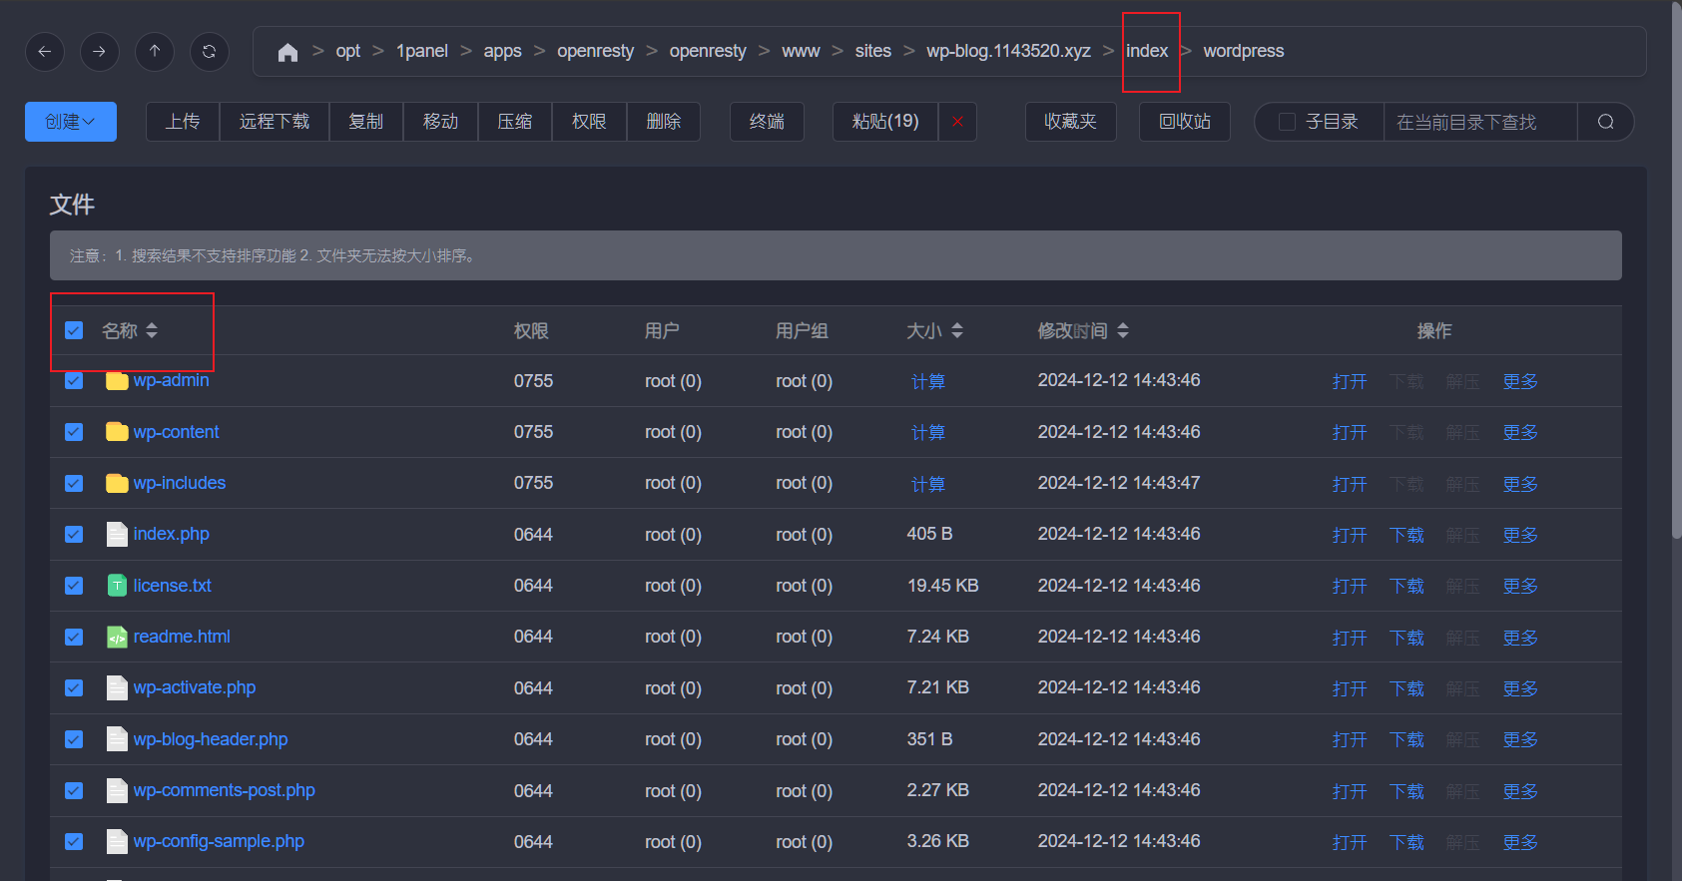Click the 移动 move toolbar button

[x=440, y=122]
